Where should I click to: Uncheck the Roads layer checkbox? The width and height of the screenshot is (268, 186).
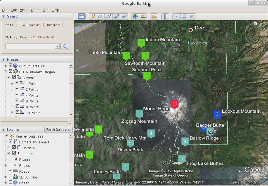(x=11, y=170)
